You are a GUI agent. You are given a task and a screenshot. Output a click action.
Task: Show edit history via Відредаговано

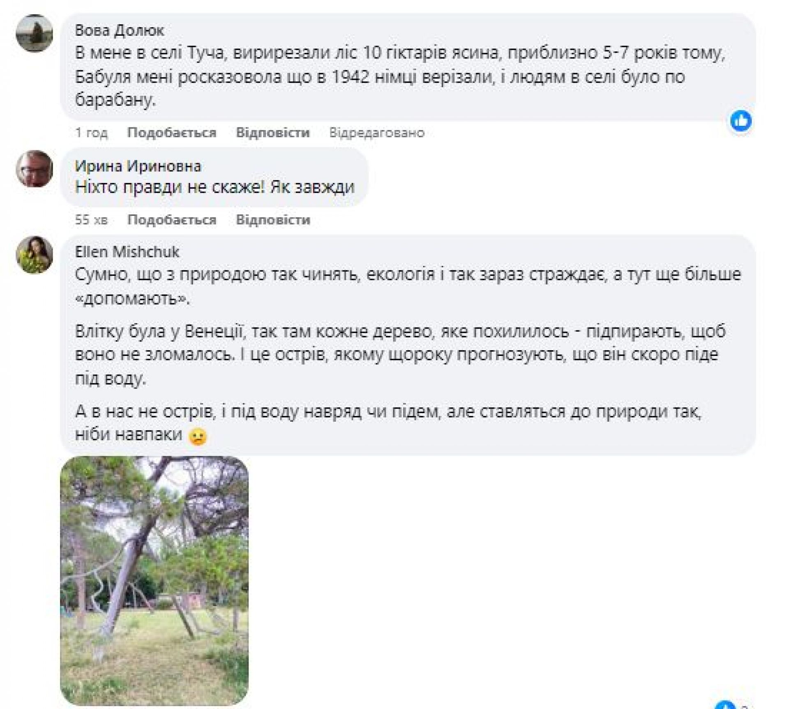pos(376,133)
